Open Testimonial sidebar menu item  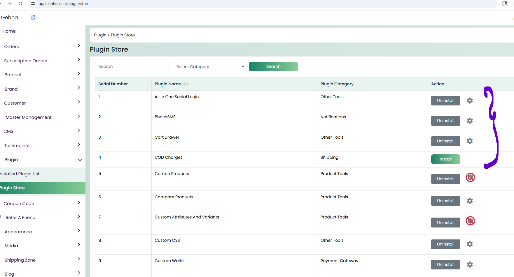click(x=17, y=146)
